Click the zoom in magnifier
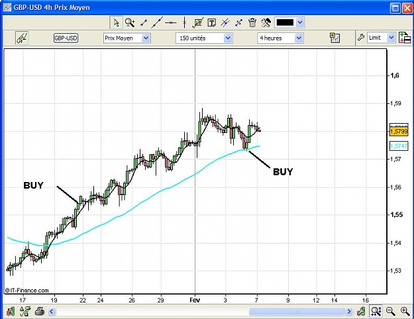Viewport: 414px width, 319px height. pos(405,311)
